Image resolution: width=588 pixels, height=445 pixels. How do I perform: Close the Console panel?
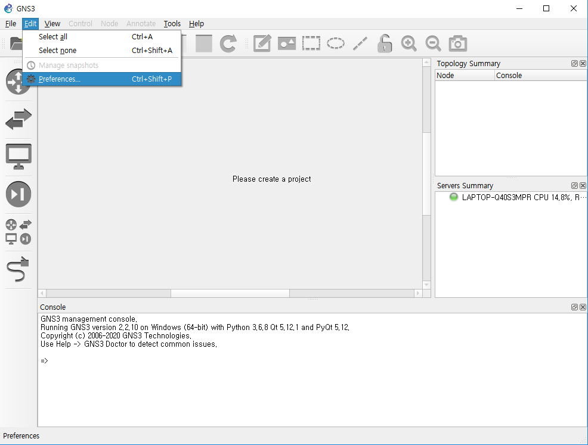click(583, 307)
